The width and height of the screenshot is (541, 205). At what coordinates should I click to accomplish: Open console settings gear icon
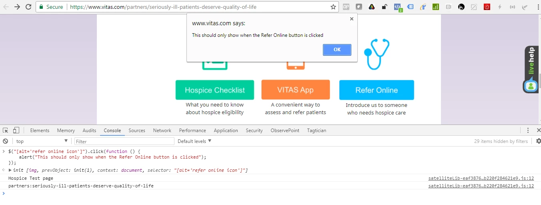[538, 141]
